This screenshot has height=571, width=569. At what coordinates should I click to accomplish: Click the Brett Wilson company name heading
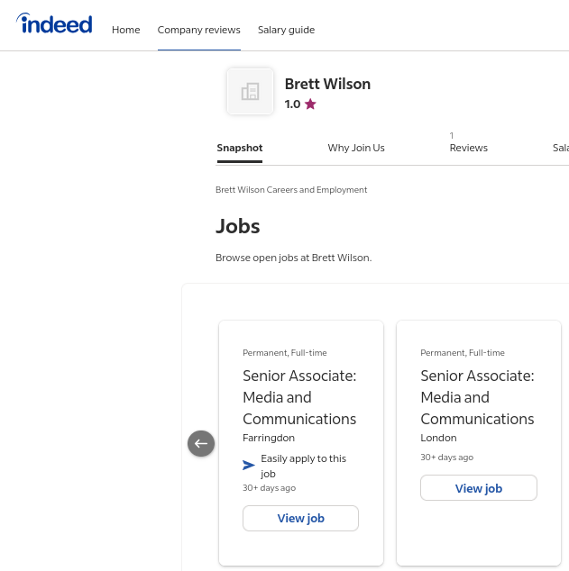[x=327, y=84]
